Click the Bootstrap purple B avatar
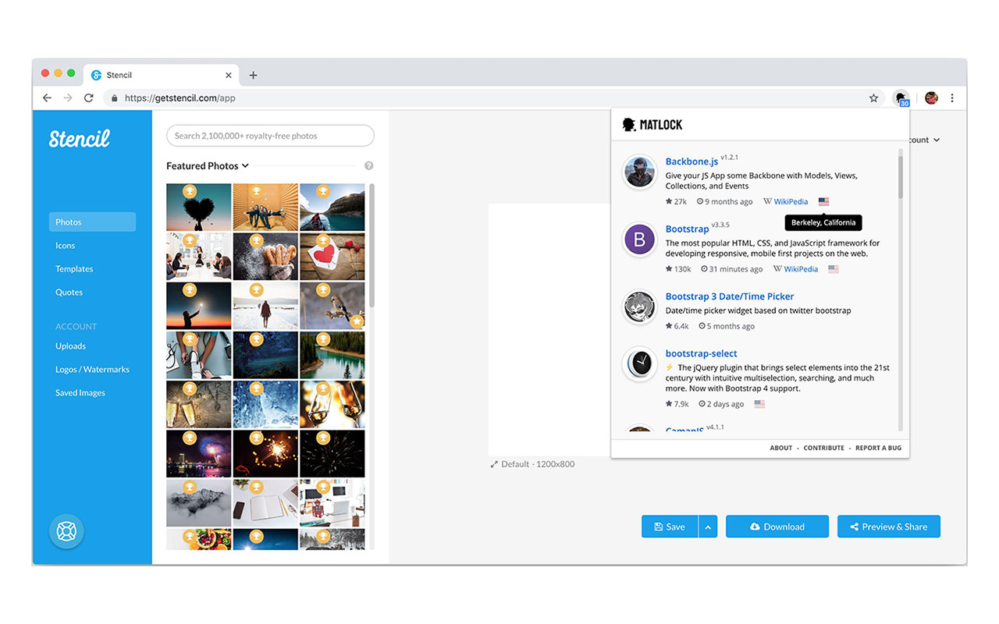This screenshot has width=999, height=624. tap(639, 239)
